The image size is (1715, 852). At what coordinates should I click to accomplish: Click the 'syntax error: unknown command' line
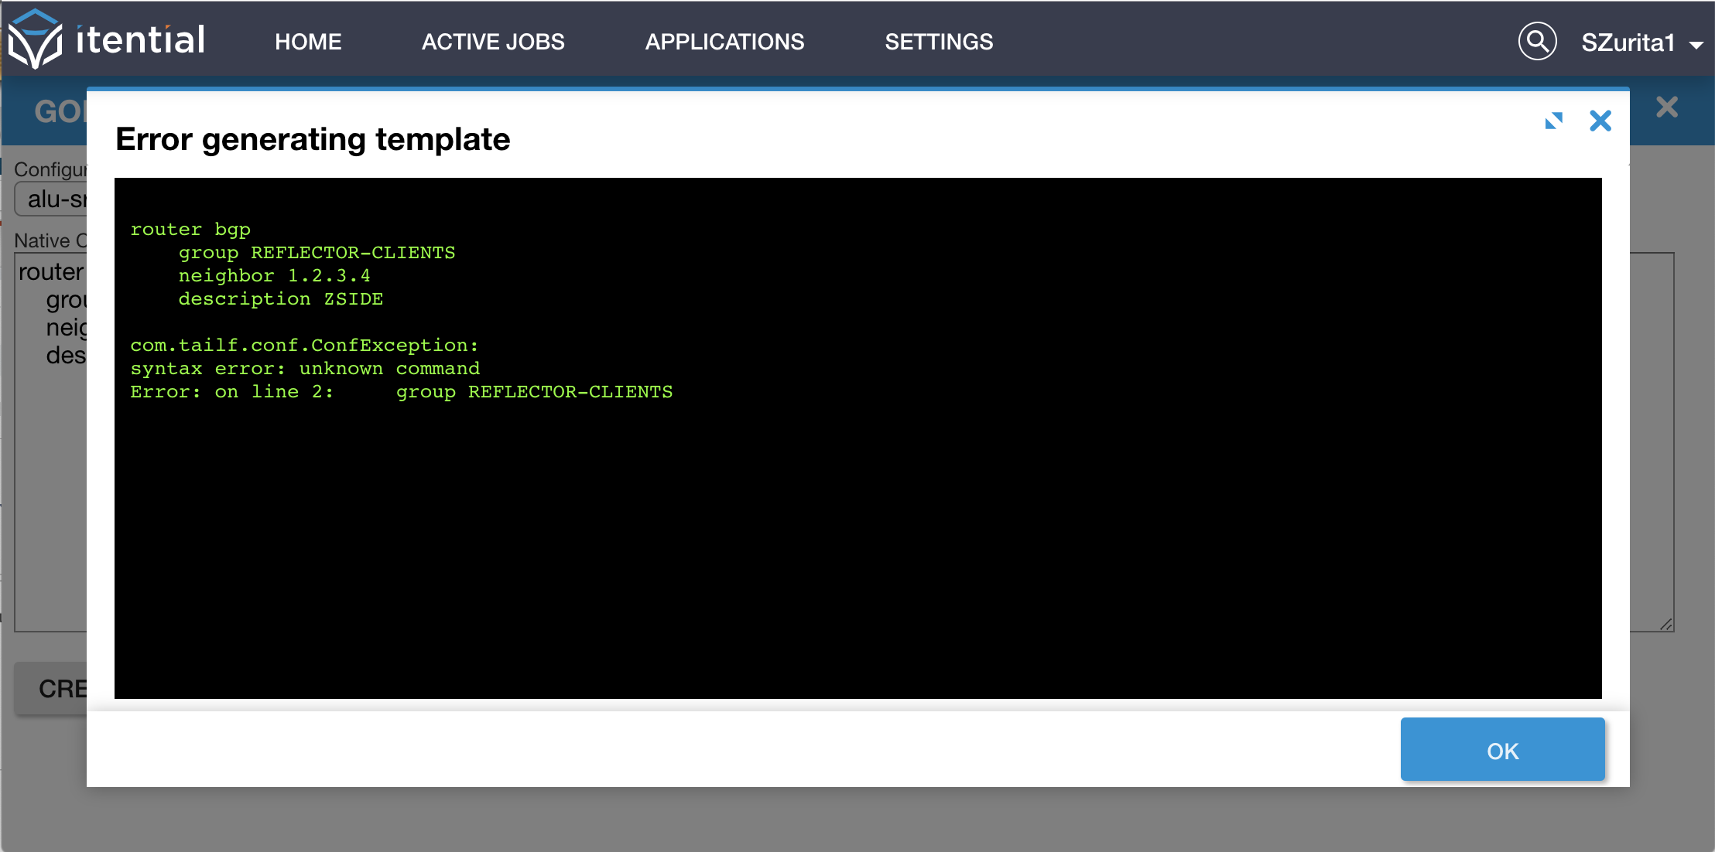[x=305, y=369]
